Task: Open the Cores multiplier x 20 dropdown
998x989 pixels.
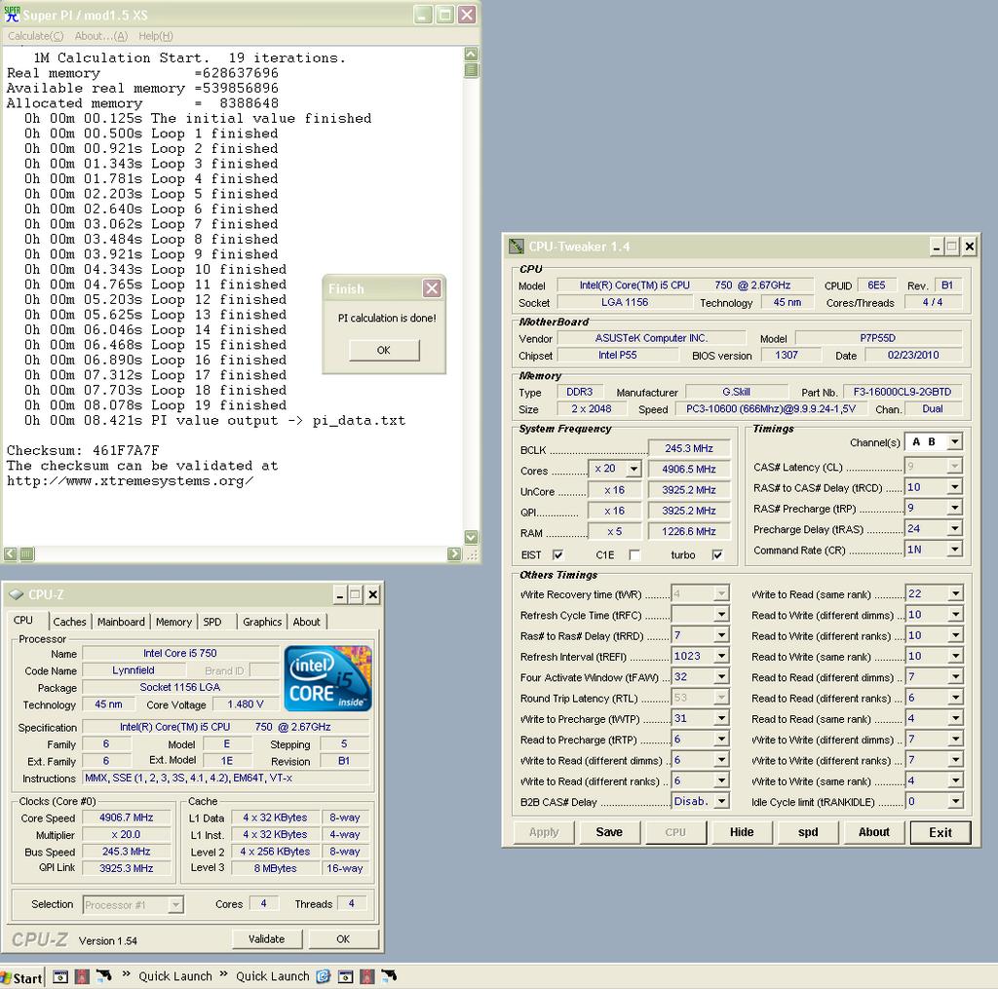Action: (x=633, y=469)
